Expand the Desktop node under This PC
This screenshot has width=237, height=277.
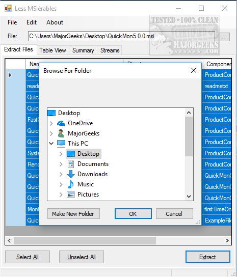61,154
